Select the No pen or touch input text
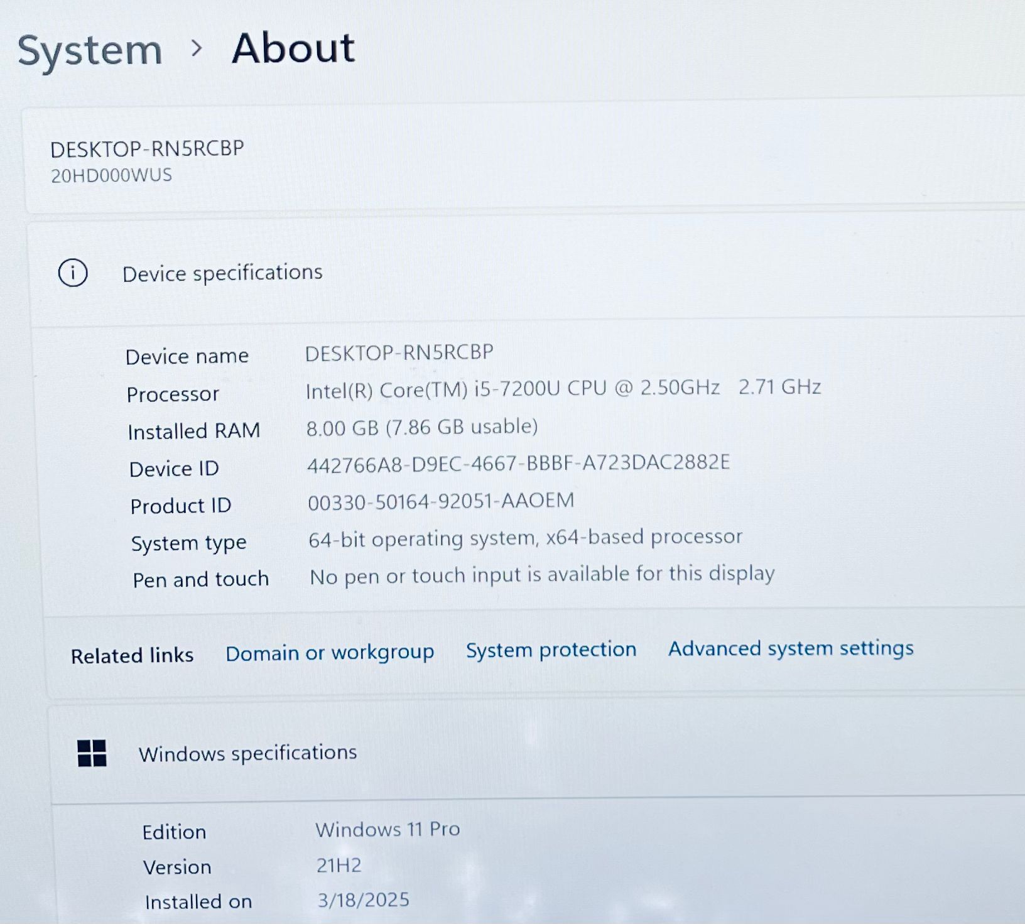 pos(542,575)
